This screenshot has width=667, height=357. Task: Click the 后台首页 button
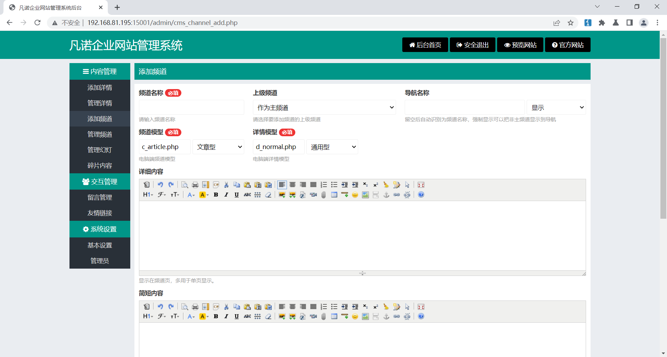click(425, 45)
